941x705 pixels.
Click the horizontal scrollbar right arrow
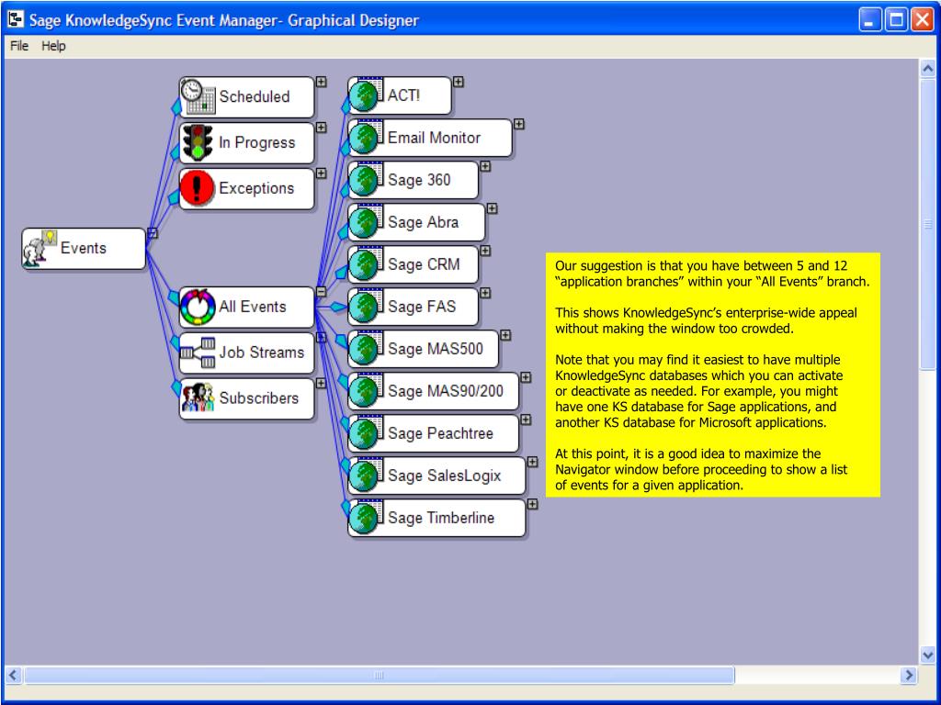click(909, 676)
